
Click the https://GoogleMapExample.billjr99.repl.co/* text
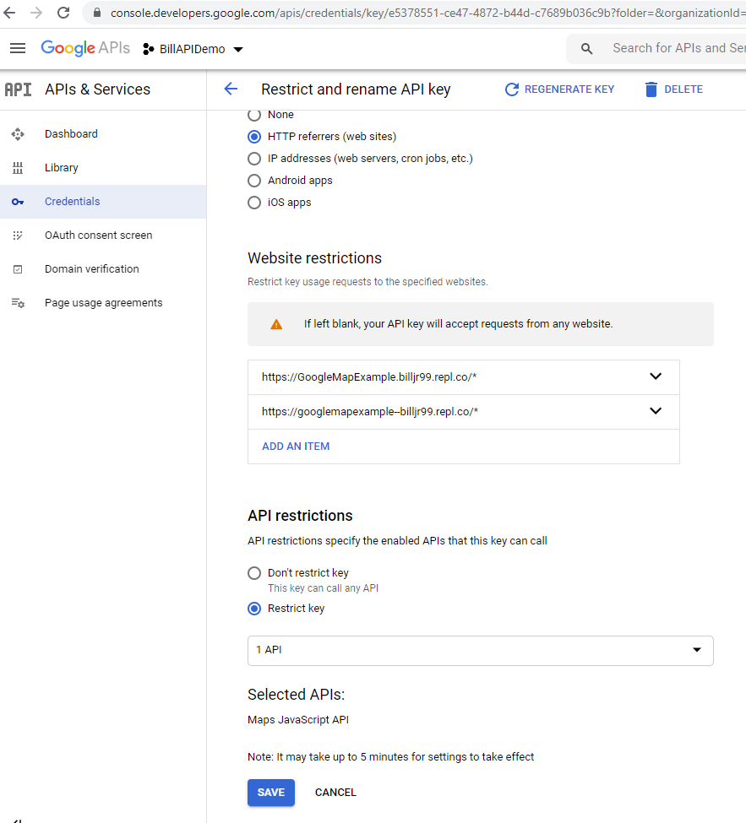click(x=369, y=376)
